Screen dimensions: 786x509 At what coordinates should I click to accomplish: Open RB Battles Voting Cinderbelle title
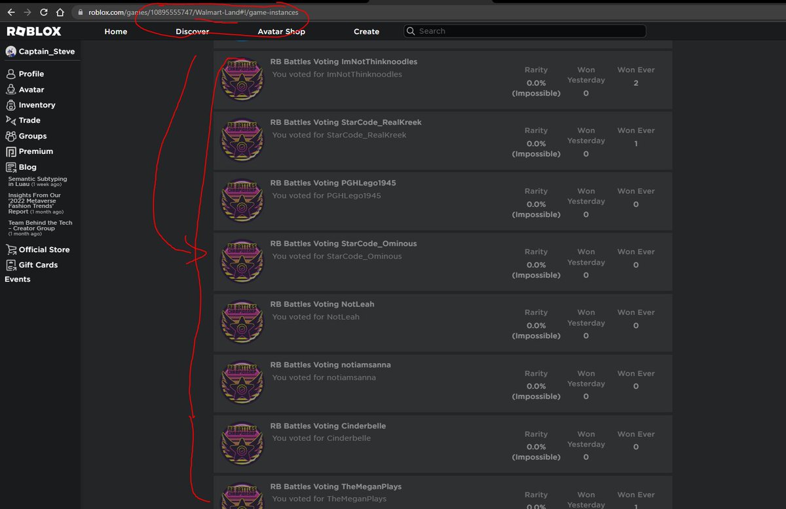click(x=328, y=426)
